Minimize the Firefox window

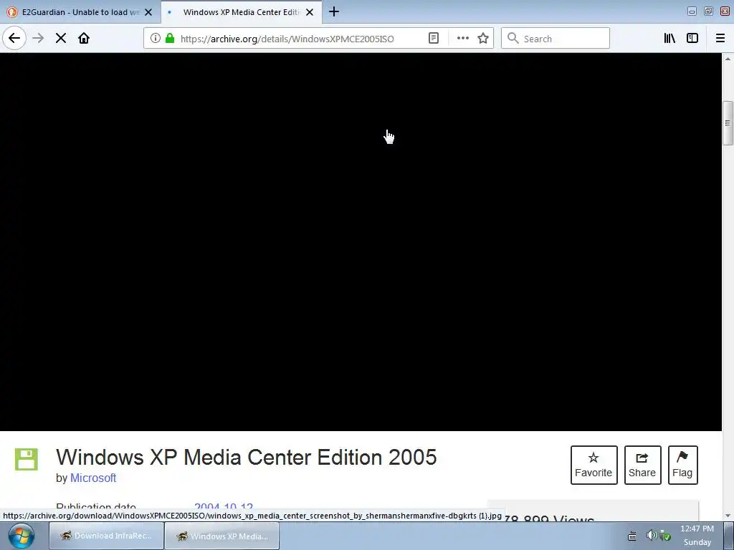tap(692, 11)
